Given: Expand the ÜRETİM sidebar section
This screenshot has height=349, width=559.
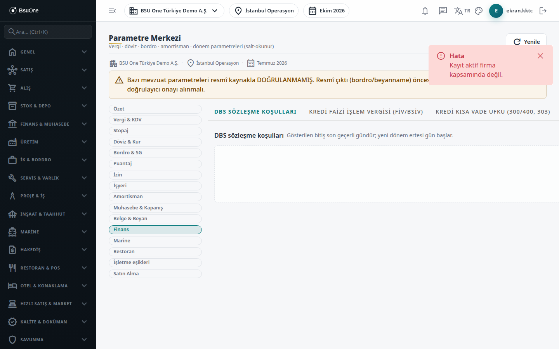Looking at the screenshot, I should click(x=48, y=142).
